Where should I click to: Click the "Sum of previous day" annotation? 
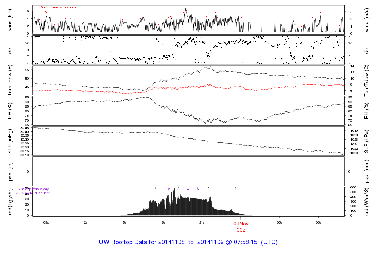click(33, 189)
